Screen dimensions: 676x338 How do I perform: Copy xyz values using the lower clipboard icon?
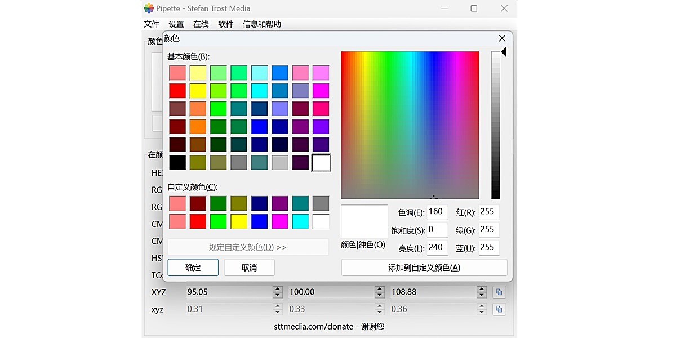coord(499,309)
